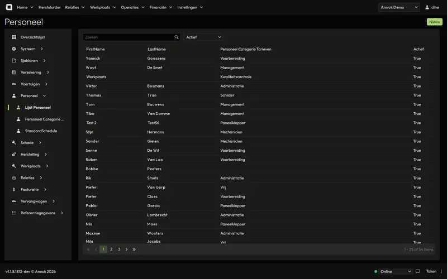Select the Pablo Garcia row
This screenshot has height=279, width=447.
click(259, 205)
